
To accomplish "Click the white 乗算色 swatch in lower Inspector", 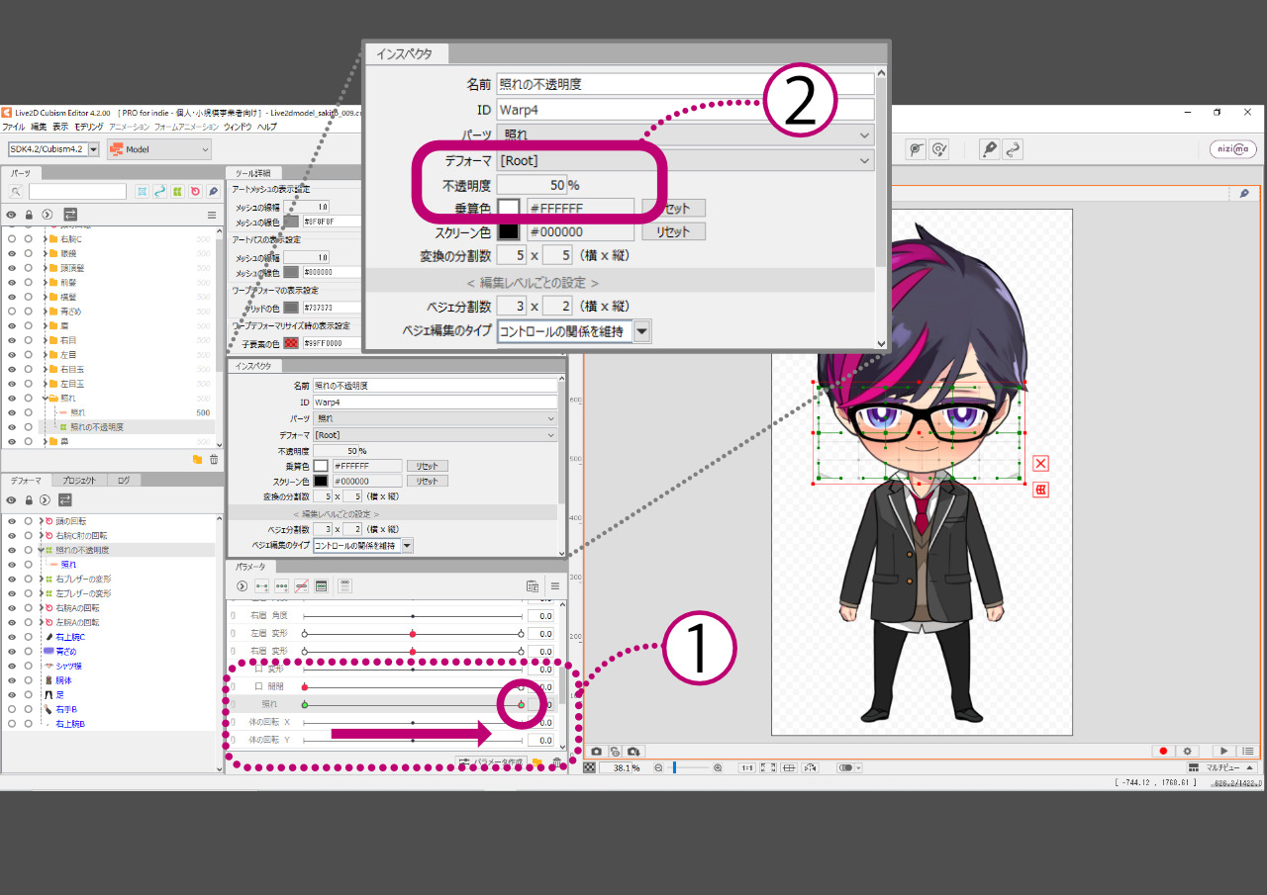I will point(321,466).
